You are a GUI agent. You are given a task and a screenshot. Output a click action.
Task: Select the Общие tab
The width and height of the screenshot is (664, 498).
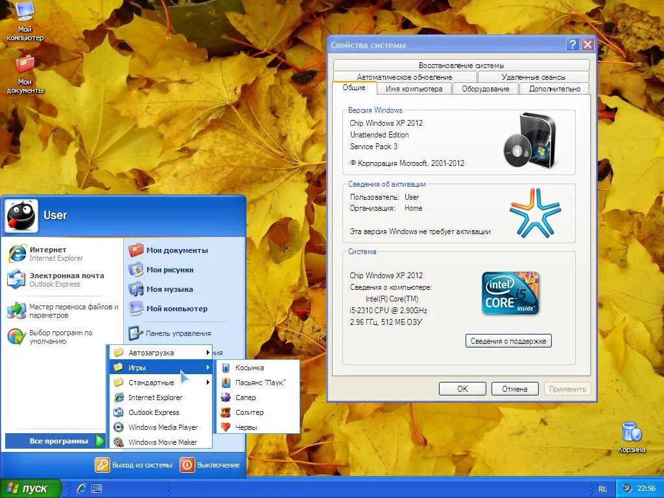click(354, 88)
